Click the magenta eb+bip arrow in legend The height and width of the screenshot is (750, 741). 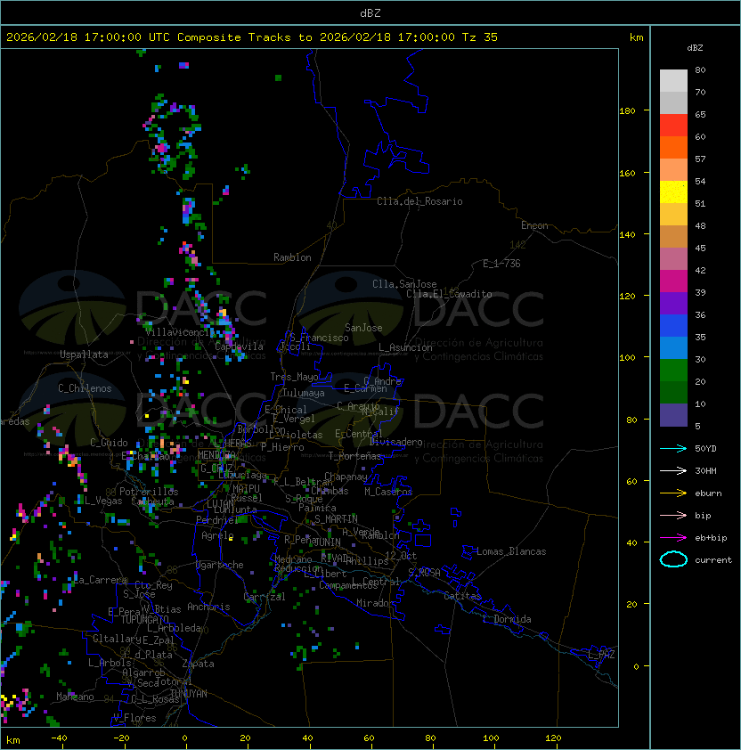tap(673, 538)
